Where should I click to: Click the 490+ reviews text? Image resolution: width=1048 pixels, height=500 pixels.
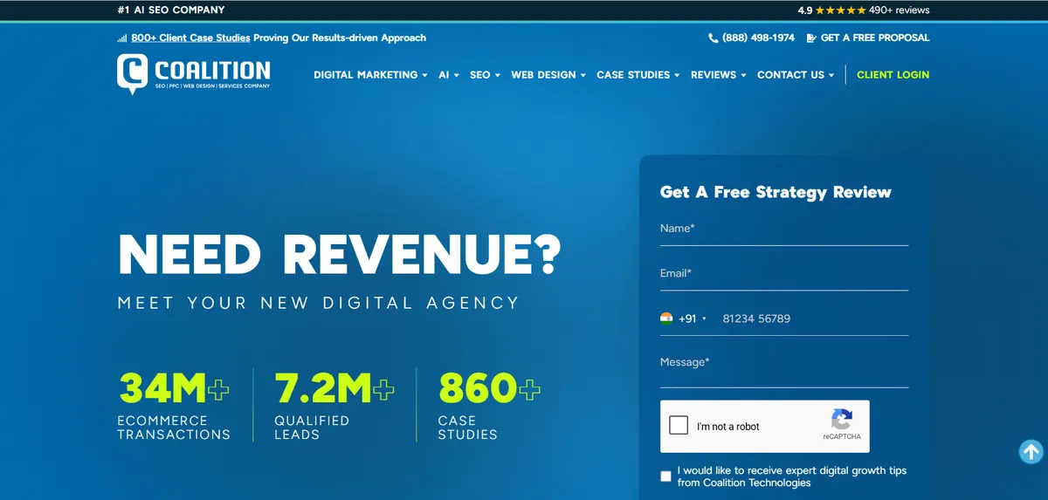[x=900, y=10]
